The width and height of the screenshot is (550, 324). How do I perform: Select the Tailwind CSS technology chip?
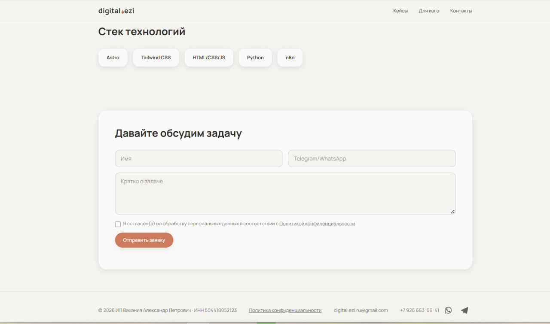pos(156,58)
